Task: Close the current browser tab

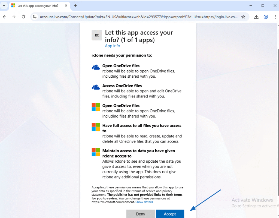Action: (x=66, y=6)
